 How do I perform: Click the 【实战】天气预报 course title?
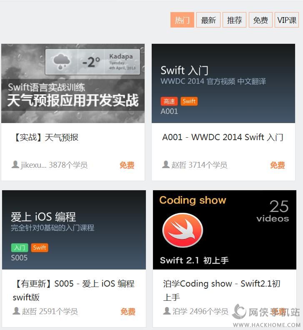pos(45,137)
